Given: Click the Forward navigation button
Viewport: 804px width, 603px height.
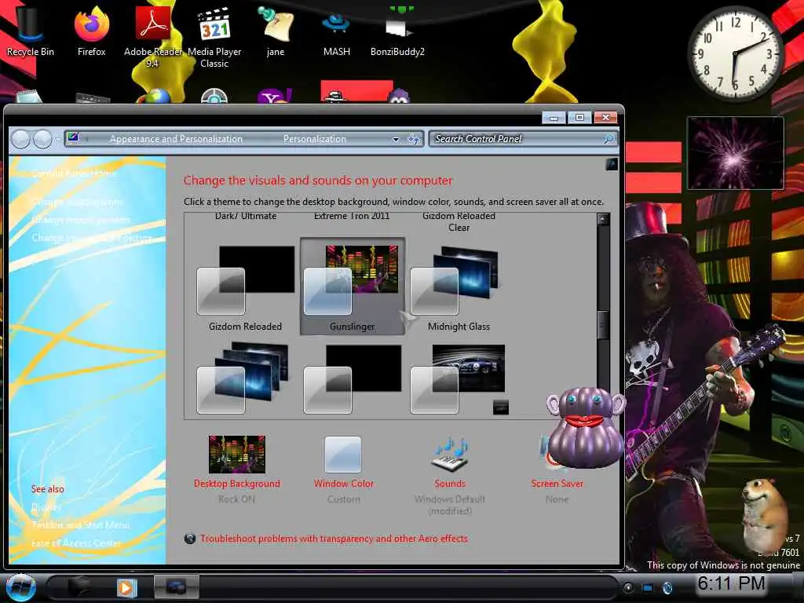Looking at the screenshot, I should pyautogui.click(x=42, y=139).
